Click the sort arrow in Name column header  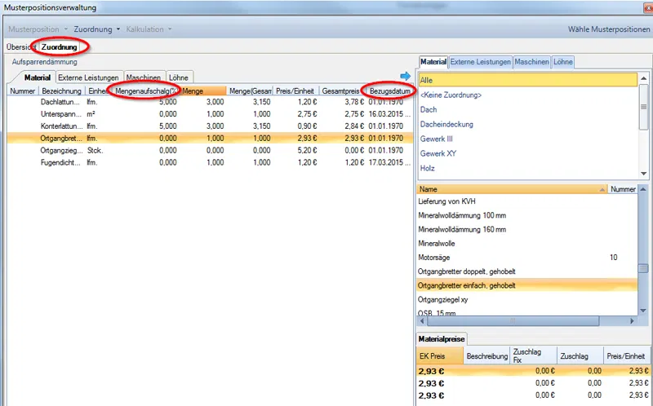[x=602, y=189]
